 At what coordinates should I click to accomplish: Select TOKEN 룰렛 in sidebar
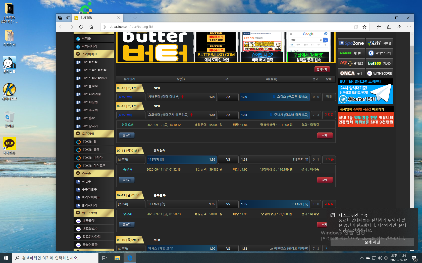click(x=93, y=150)
